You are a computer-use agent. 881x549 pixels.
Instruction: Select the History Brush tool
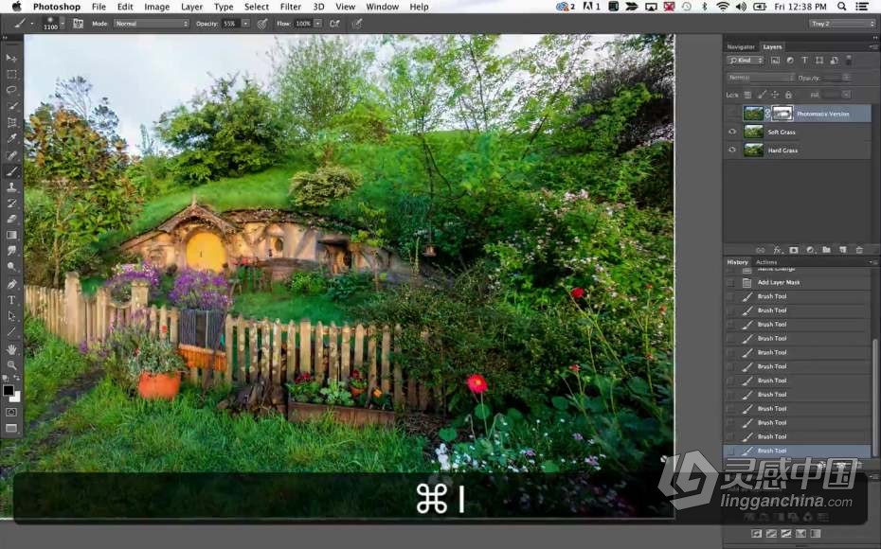tap(11, 204)
